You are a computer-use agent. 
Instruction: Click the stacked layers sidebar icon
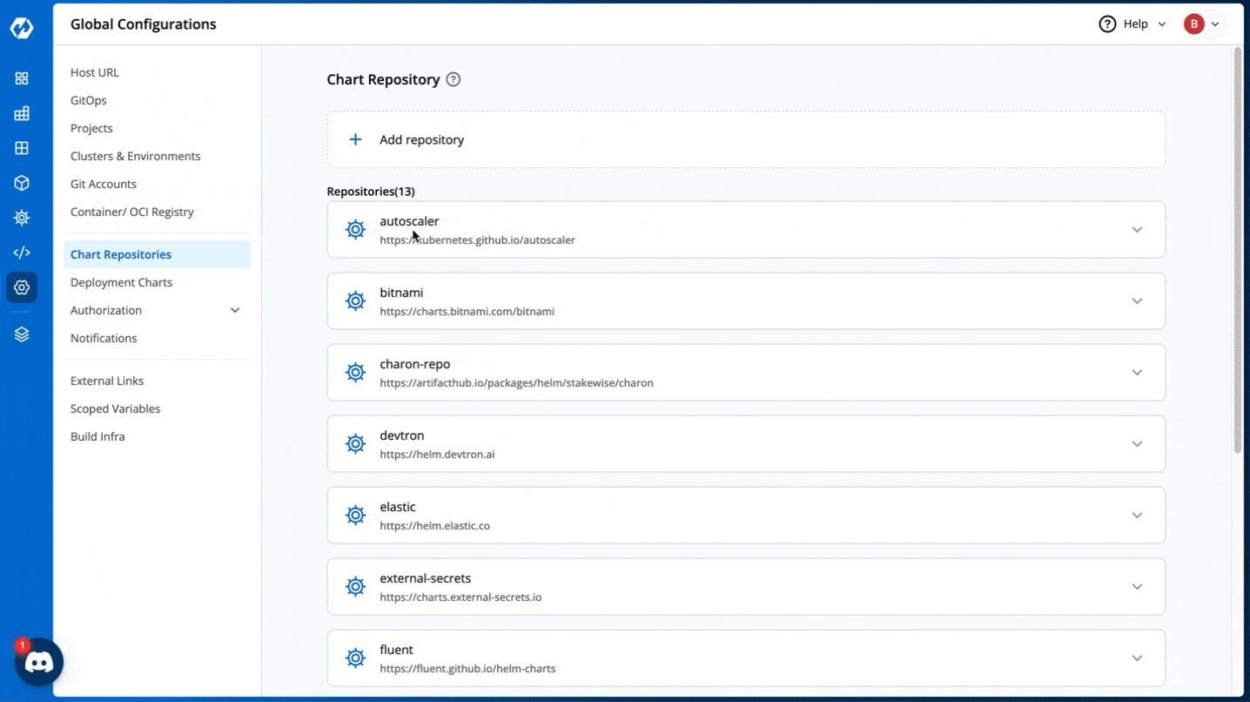pos(21,334)
